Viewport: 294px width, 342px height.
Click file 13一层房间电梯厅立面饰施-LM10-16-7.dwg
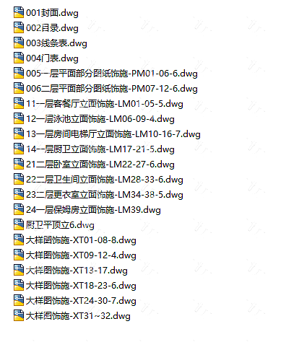click(113, 134)
